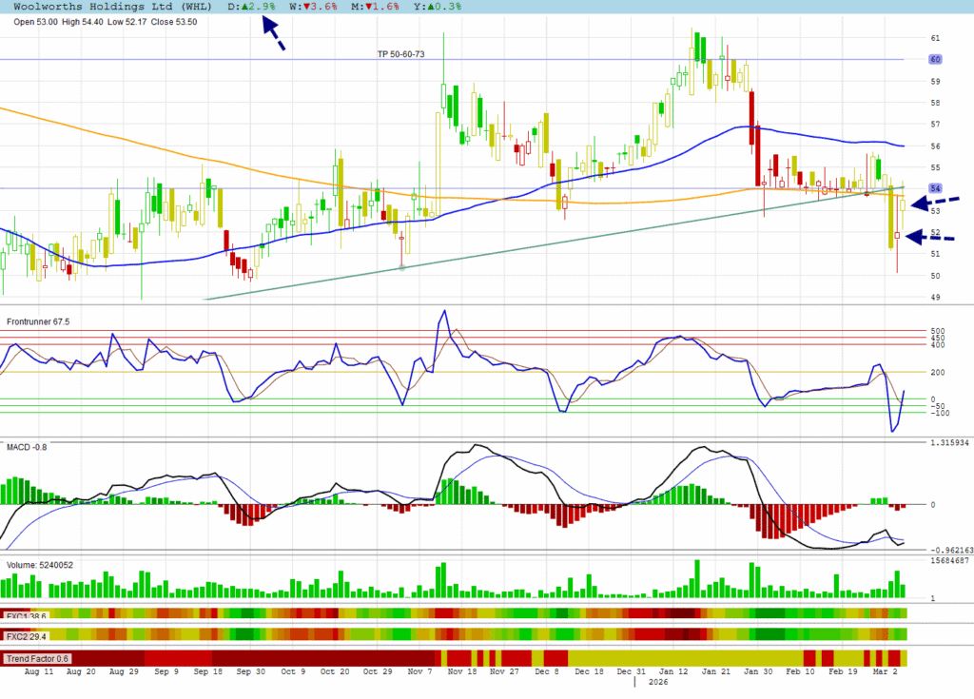Click the trendline anchor point near Oct 29 low

click(402, 268)
